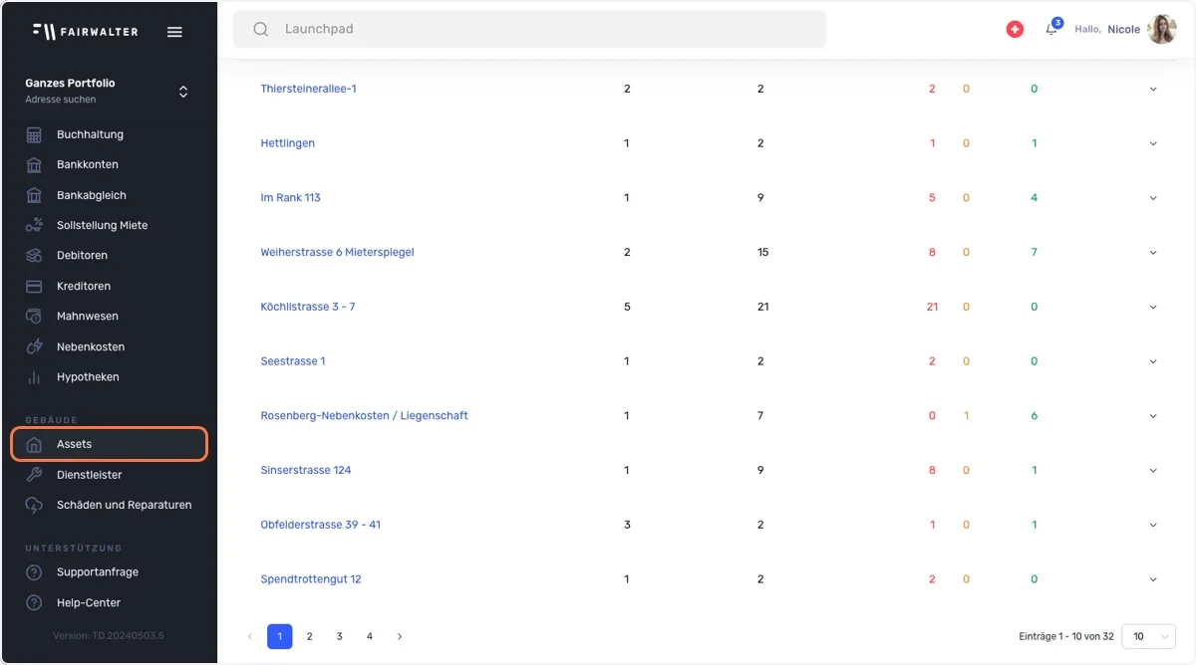
Task: Open Rosenberg-Nebenkosten / Liegenschaft link
Action: pyautogui.click(x=364, y=415)
